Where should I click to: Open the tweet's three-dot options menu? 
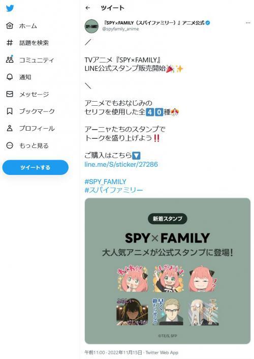248,23
